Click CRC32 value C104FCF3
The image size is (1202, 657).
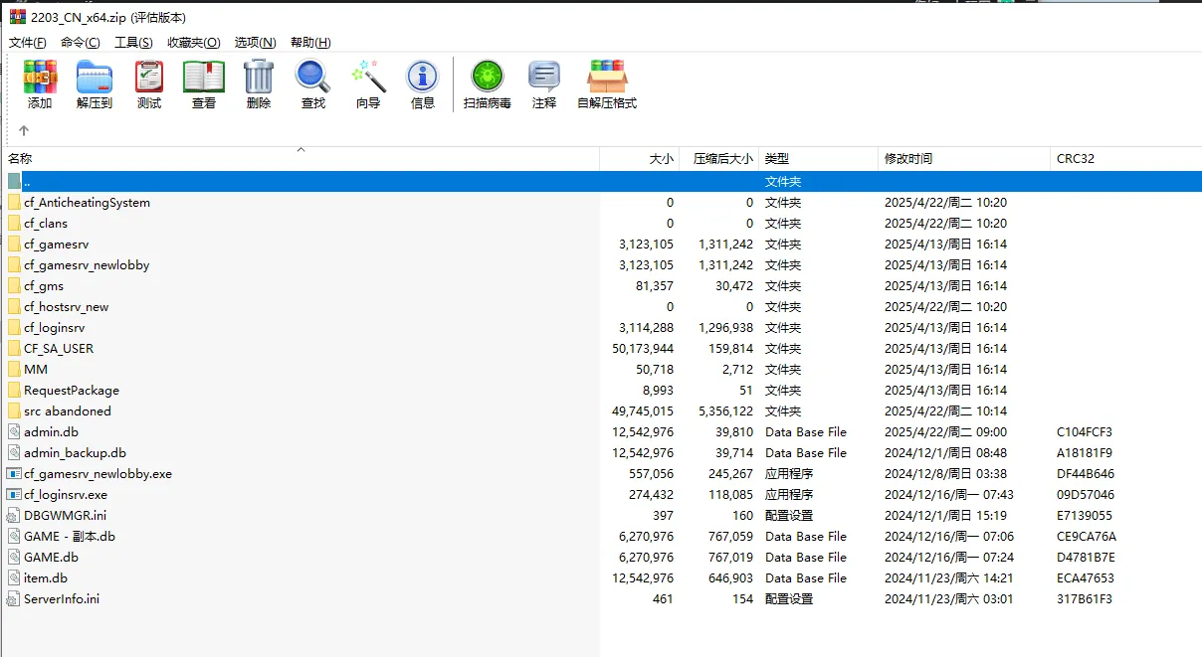coord(1085,431)
